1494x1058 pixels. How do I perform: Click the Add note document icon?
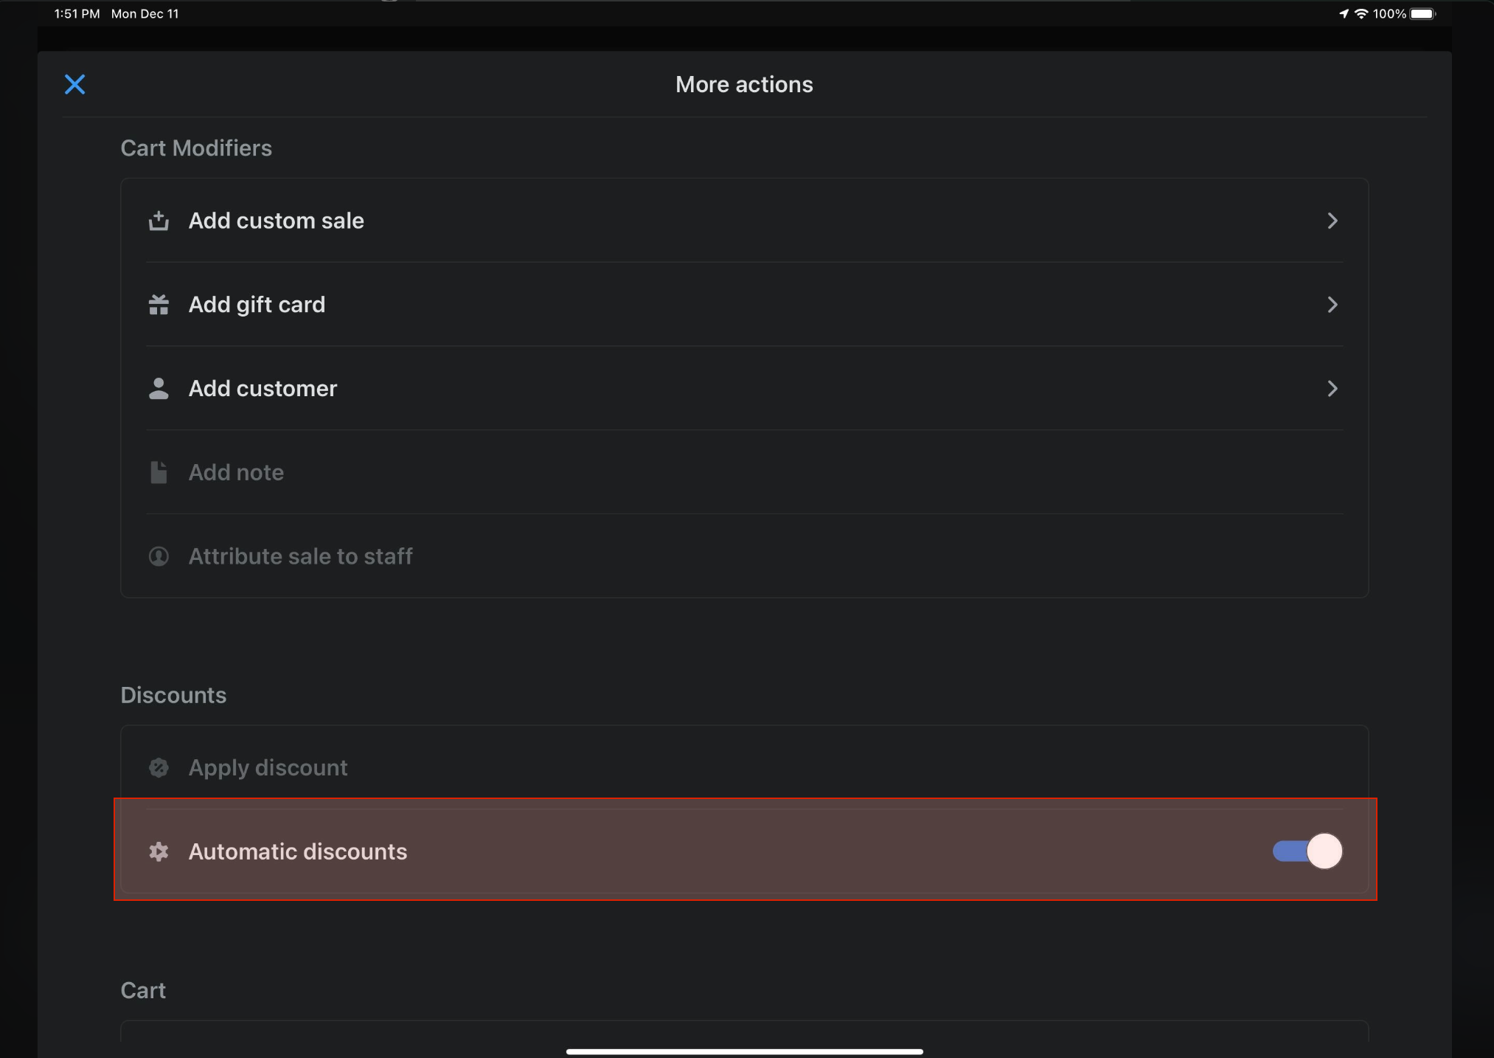coord(159,472)
